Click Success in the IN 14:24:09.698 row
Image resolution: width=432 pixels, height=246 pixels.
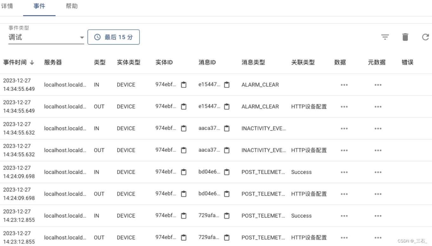pyautogui.click(x=301, y=172)
